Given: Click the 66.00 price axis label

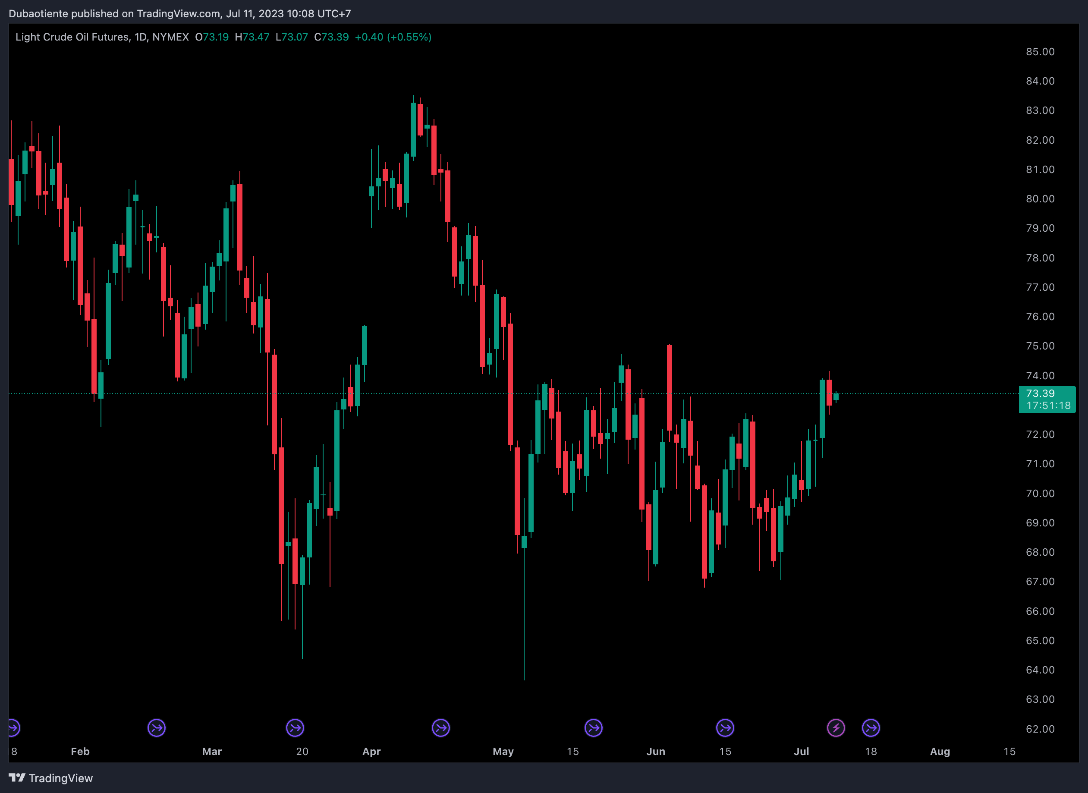Looking at the screenshot, I should [1040, 611].
